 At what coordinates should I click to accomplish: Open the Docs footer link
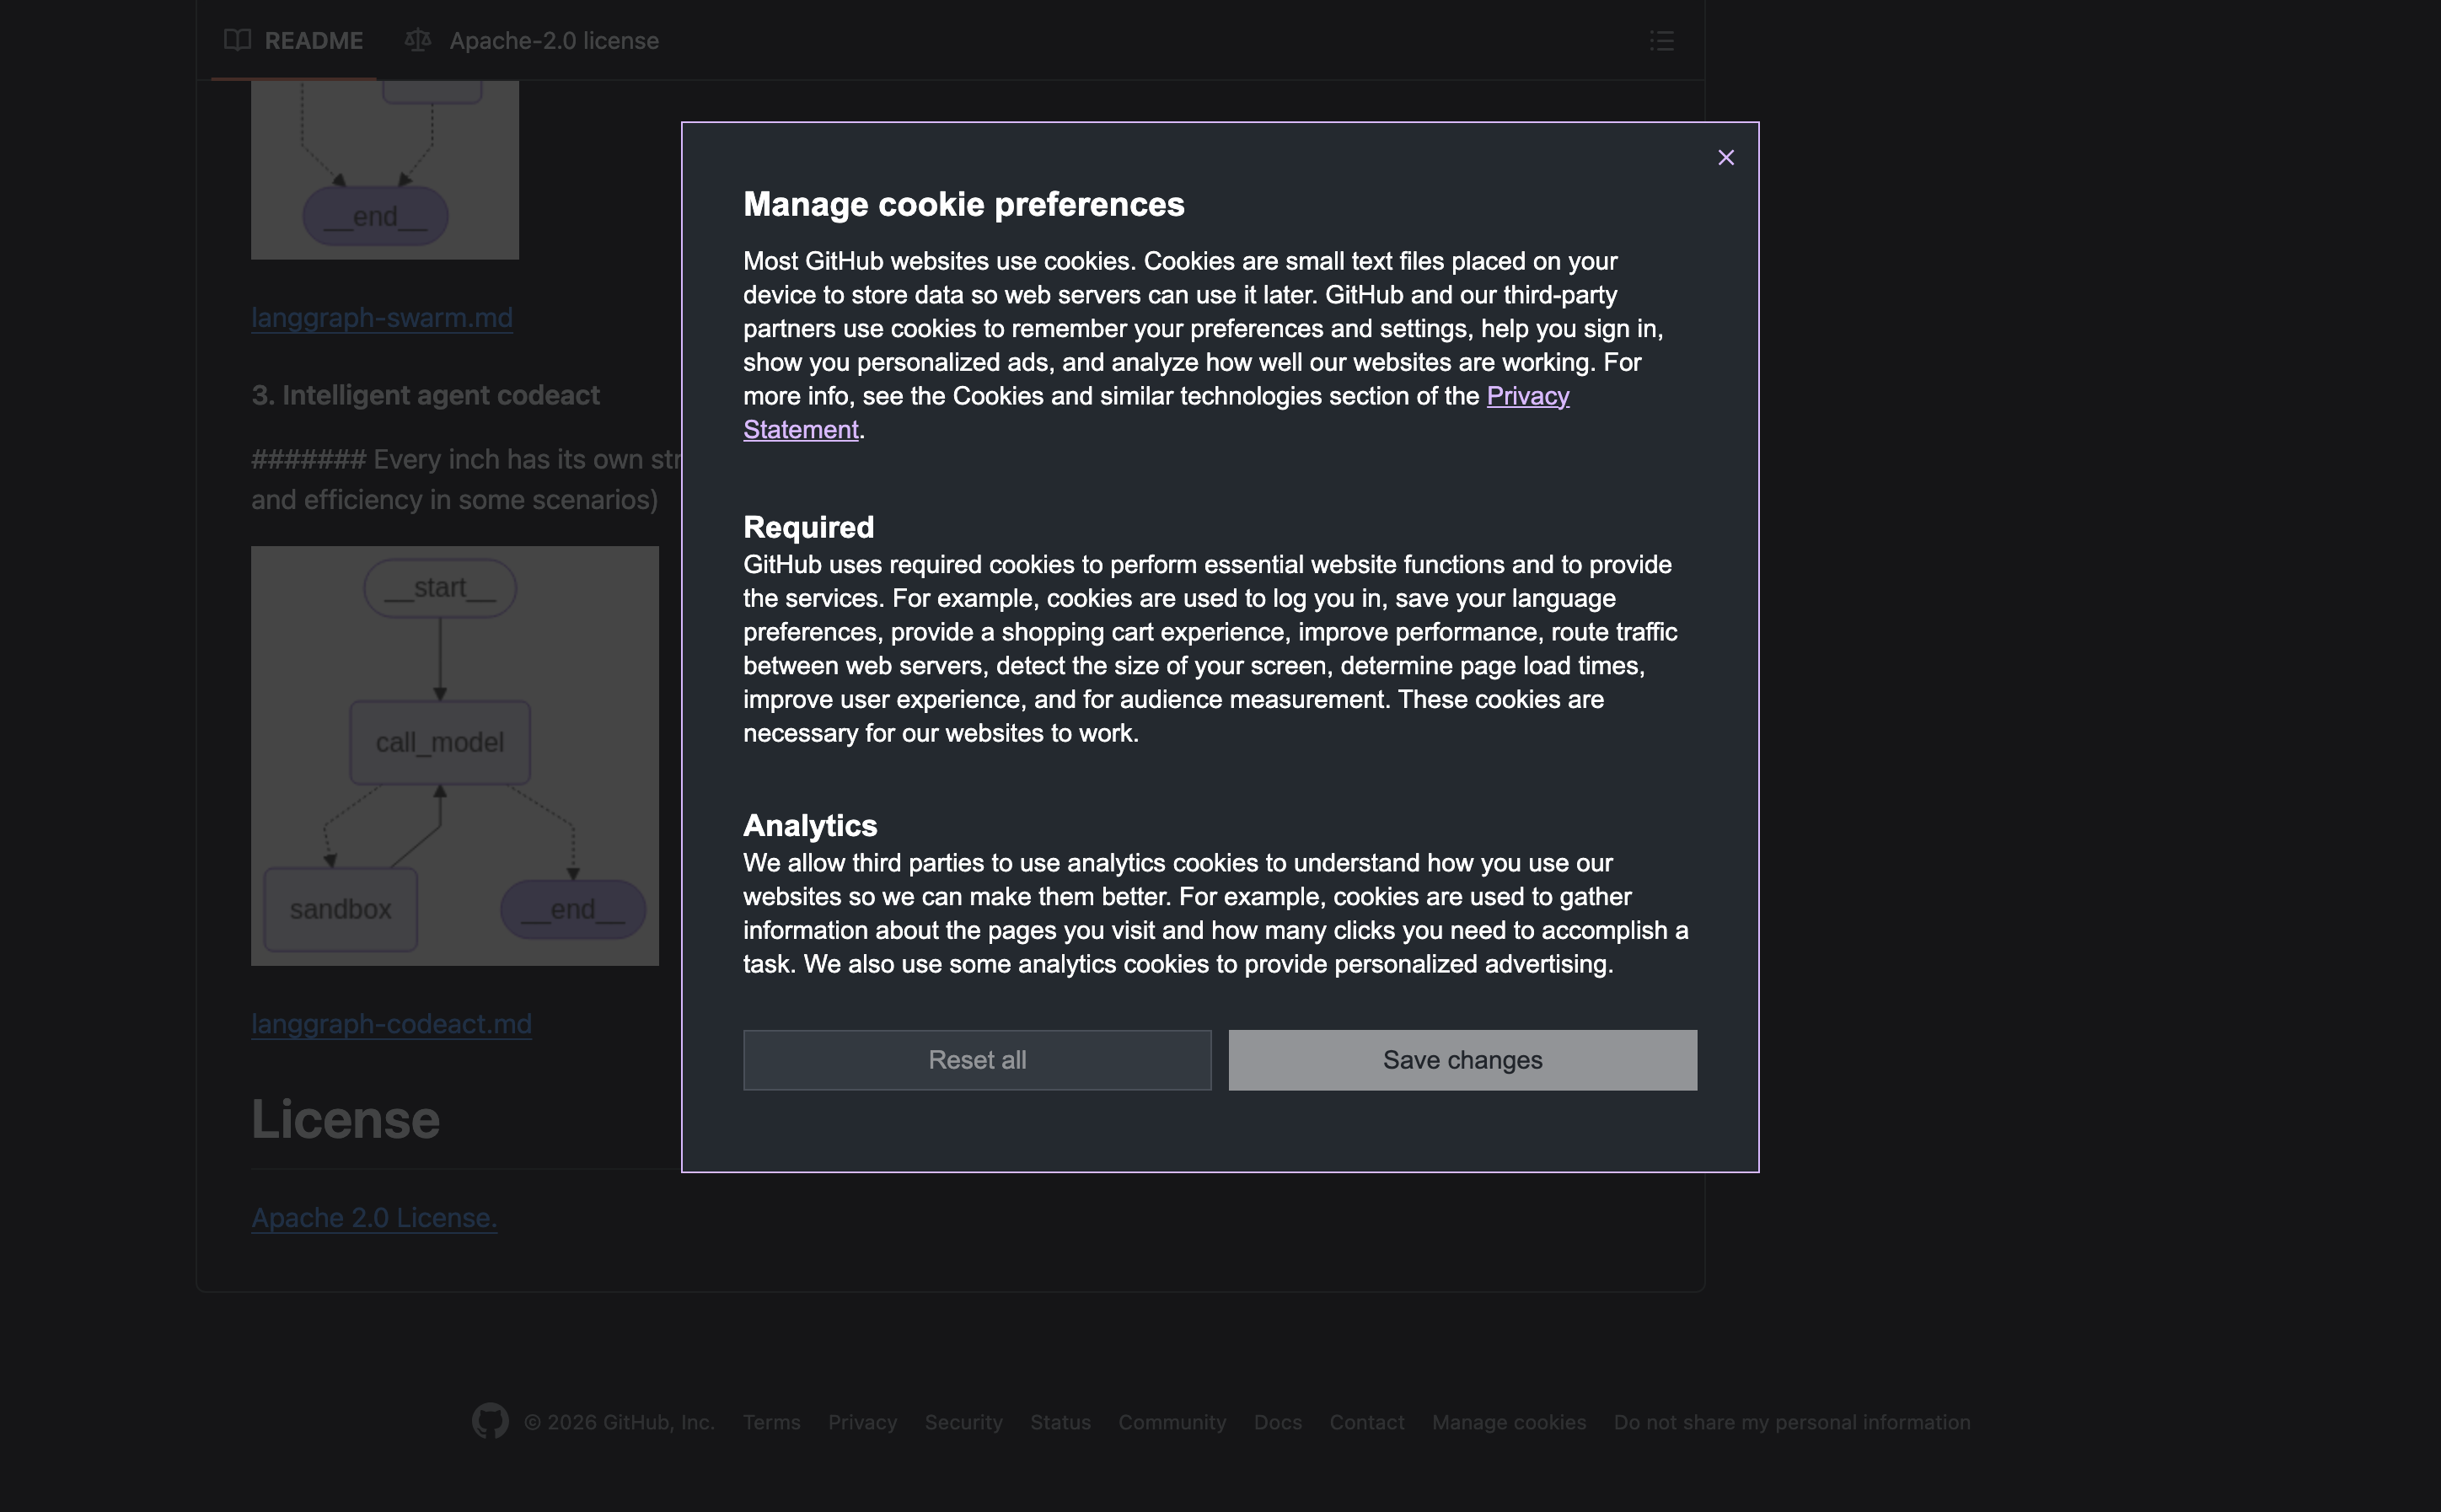click(1277, 1422)
